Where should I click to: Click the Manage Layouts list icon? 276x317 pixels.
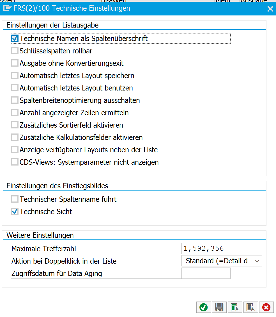coord(250,307)
